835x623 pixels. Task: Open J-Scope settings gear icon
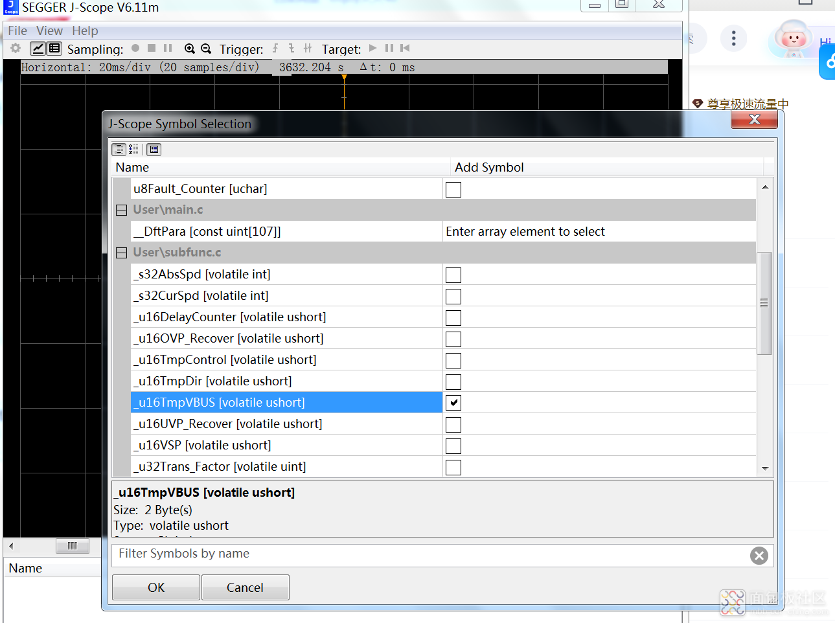pyautogui.click(x=16, y=49)
